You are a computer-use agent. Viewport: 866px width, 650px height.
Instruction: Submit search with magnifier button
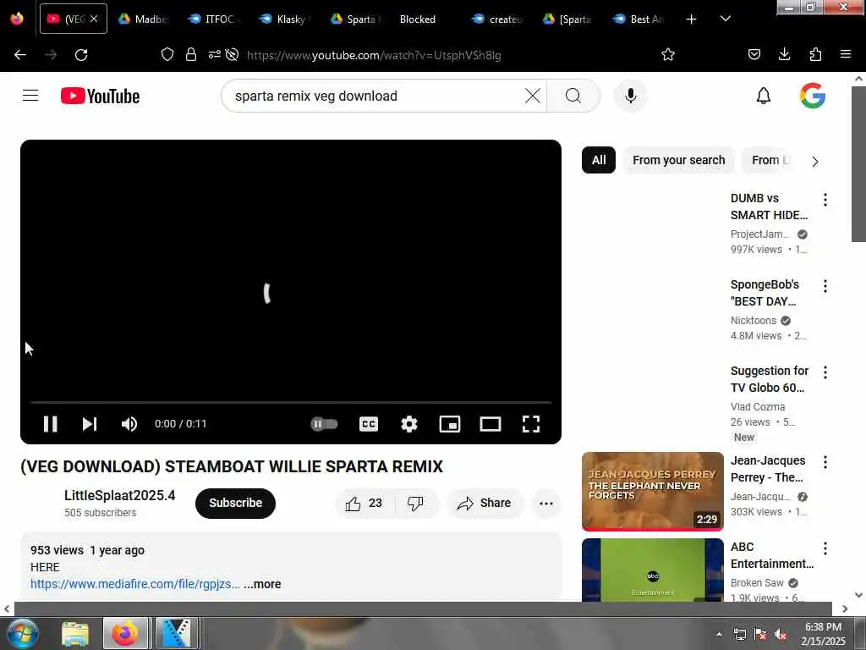[x=573, y=96]
